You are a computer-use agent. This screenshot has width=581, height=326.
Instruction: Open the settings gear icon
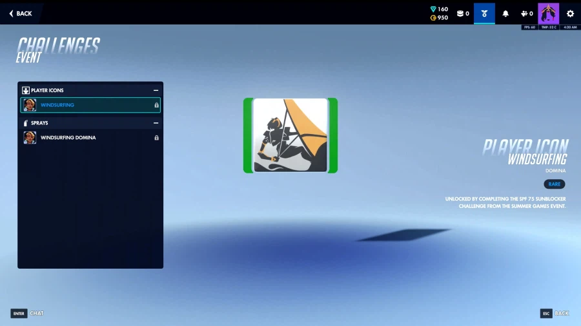tap(570, 14)
